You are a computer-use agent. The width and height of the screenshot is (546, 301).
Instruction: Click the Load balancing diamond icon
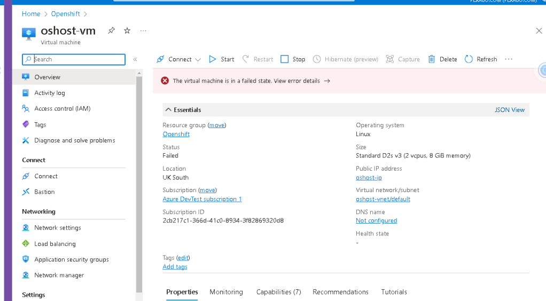[26, 243]
